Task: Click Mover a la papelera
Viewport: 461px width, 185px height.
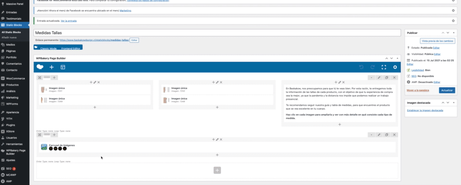Action: 418,90
